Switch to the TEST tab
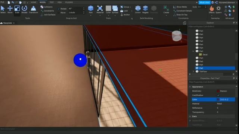 [52, 3]
